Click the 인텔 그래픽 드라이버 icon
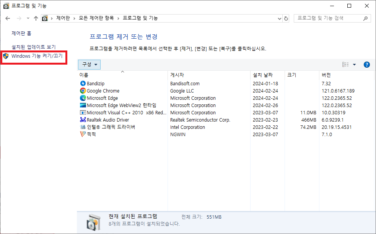This screenshot has height=234, width=376. tap(83, 127)
